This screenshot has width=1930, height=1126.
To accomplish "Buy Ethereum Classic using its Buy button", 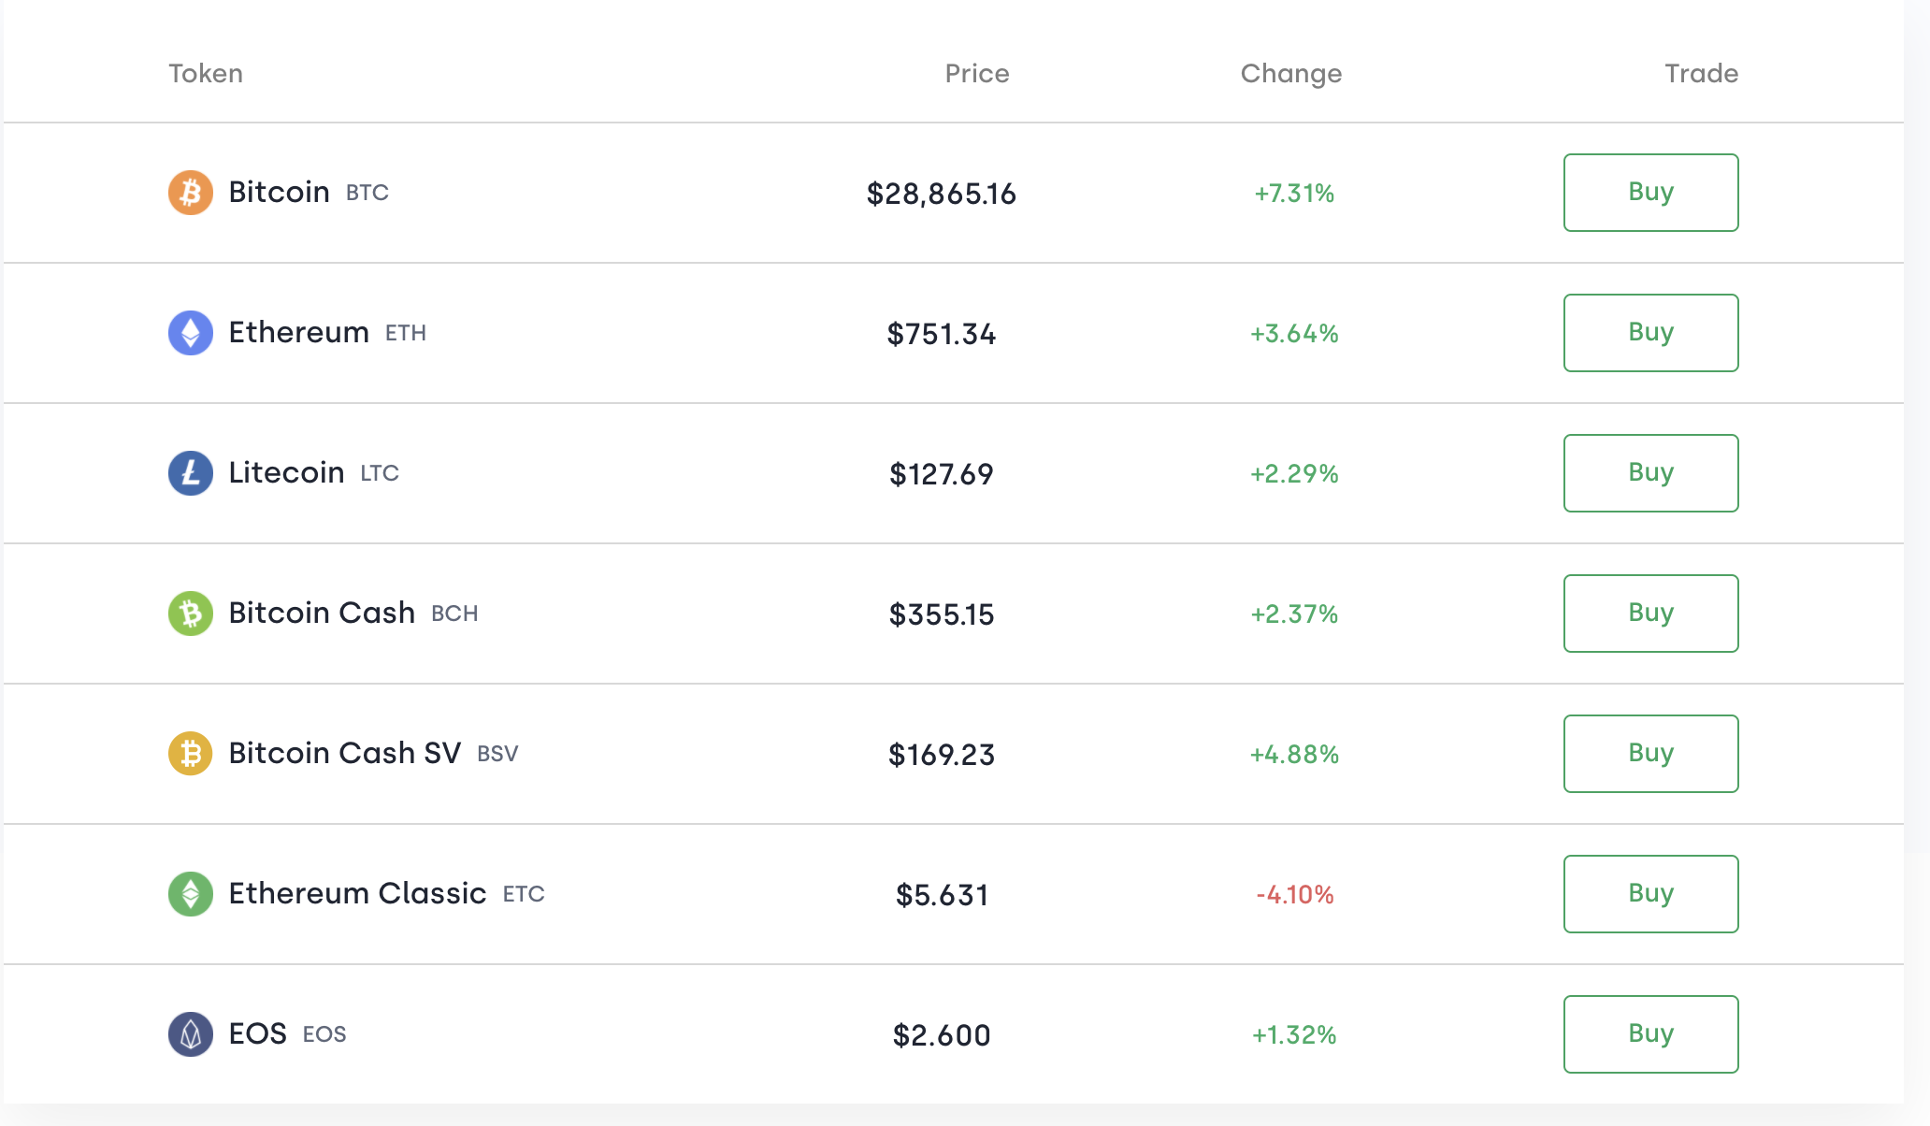I will pos(1650,894).
